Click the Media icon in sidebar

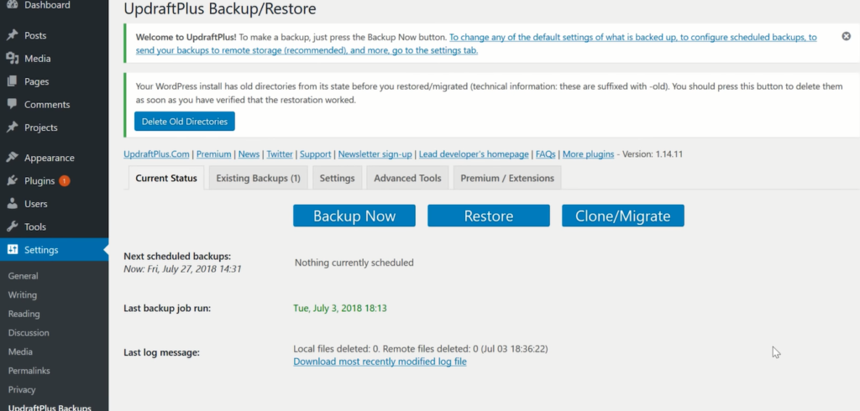click(12, 59)
